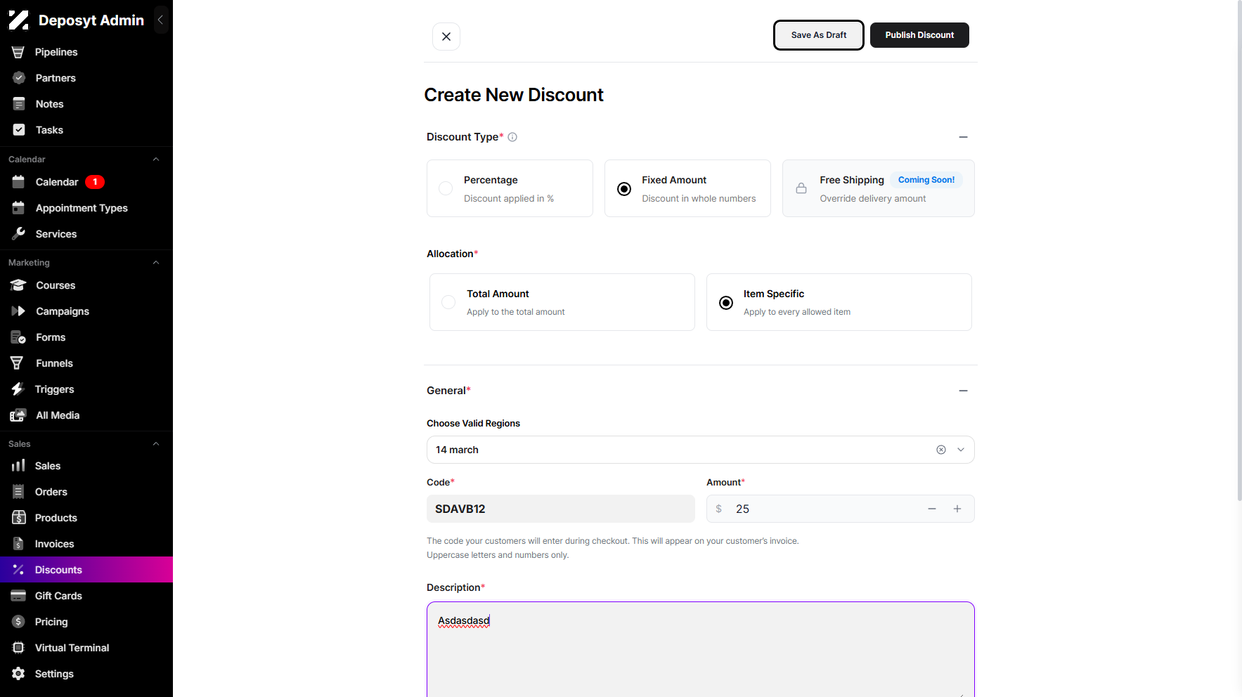Viewport: 1242px width, 697px height.
Task: Collapse the Marketing sidebar group
Action: tap(156, 263)
